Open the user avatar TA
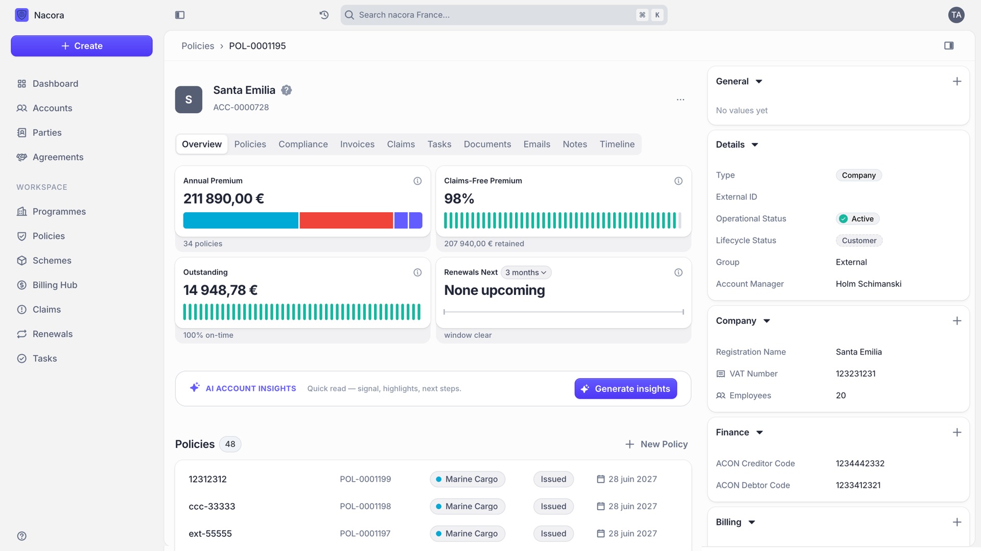Screen dimensions: 981x551 click(956, 15)
